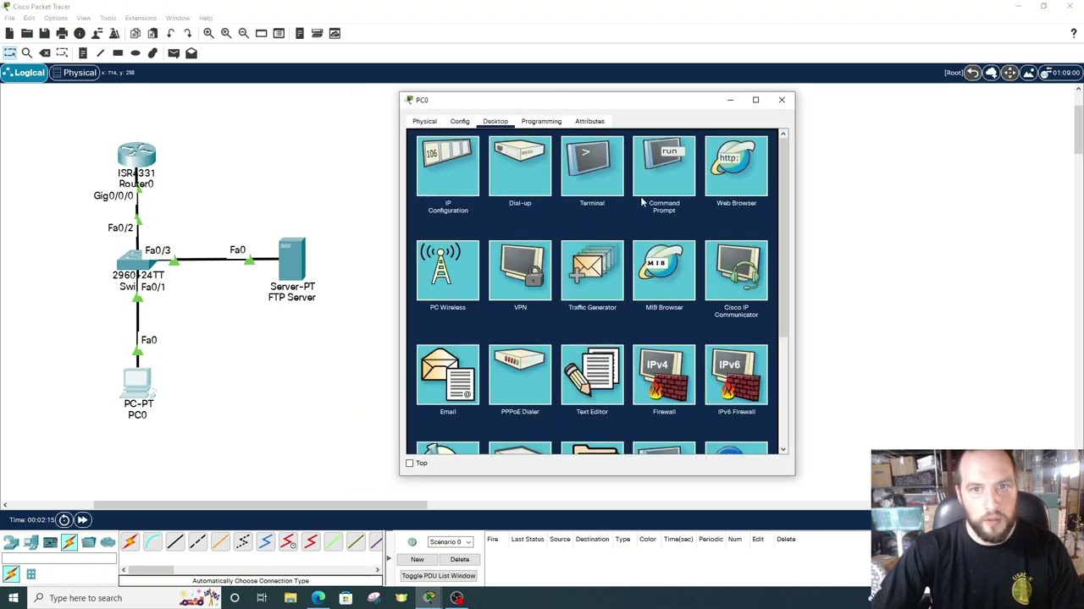Toggle the Top checkbox in PC0 window

(x=410, y=464)
